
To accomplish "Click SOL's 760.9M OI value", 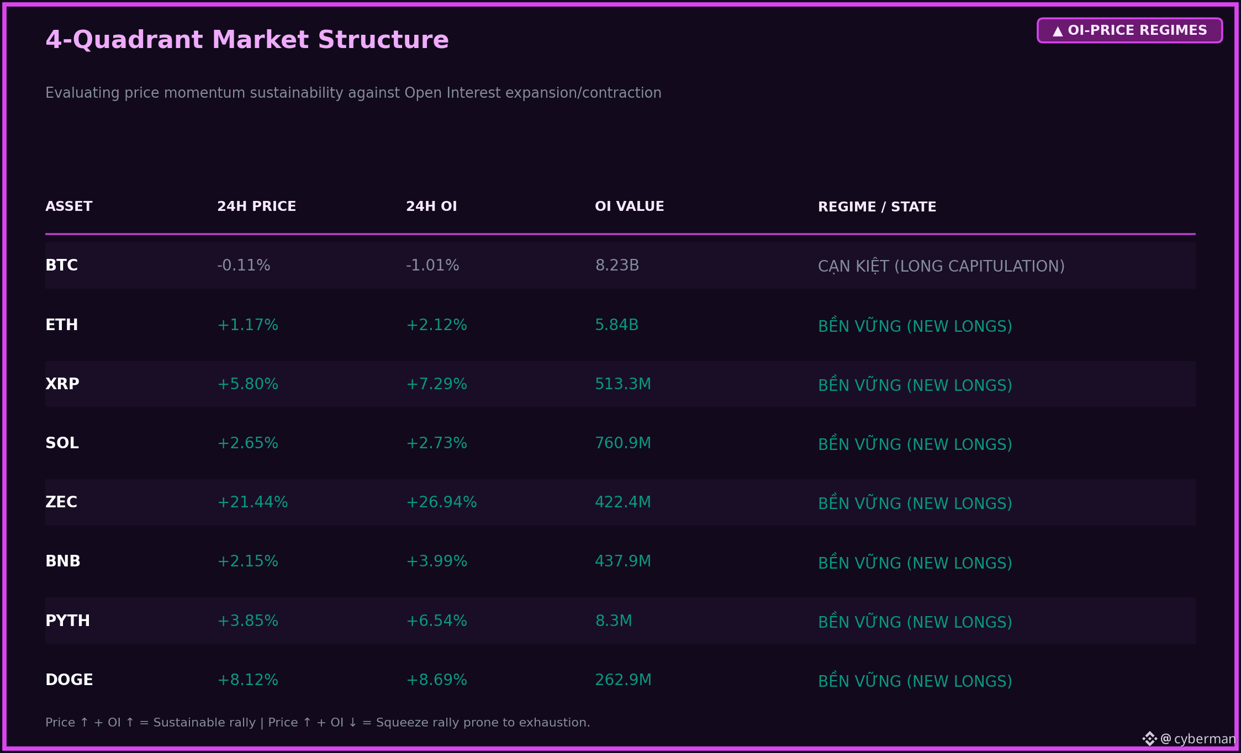I will coord(623,443).
